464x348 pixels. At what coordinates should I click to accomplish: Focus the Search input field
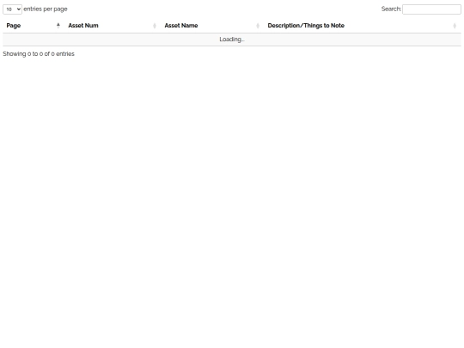pos(431,9)
